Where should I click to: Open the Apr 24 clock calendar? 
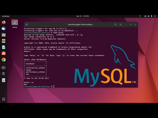point(83,16)
